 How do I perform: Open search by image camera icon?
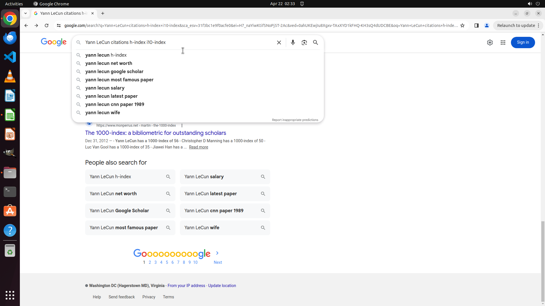[304, 42]
